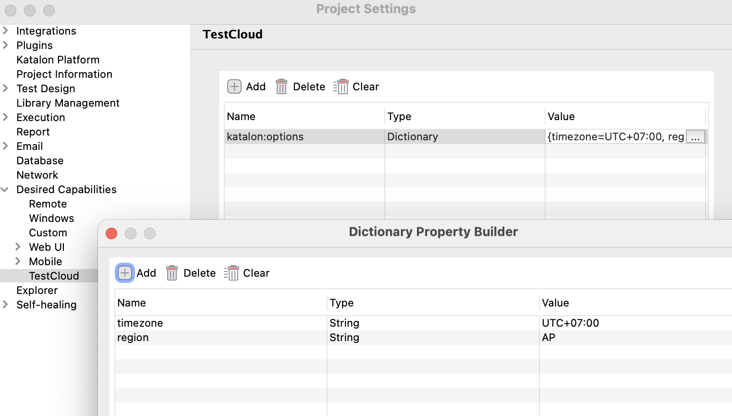Collapse the Desired Capabilities node
This screenshot has width=732, height=416.
[x=5, y=189]
